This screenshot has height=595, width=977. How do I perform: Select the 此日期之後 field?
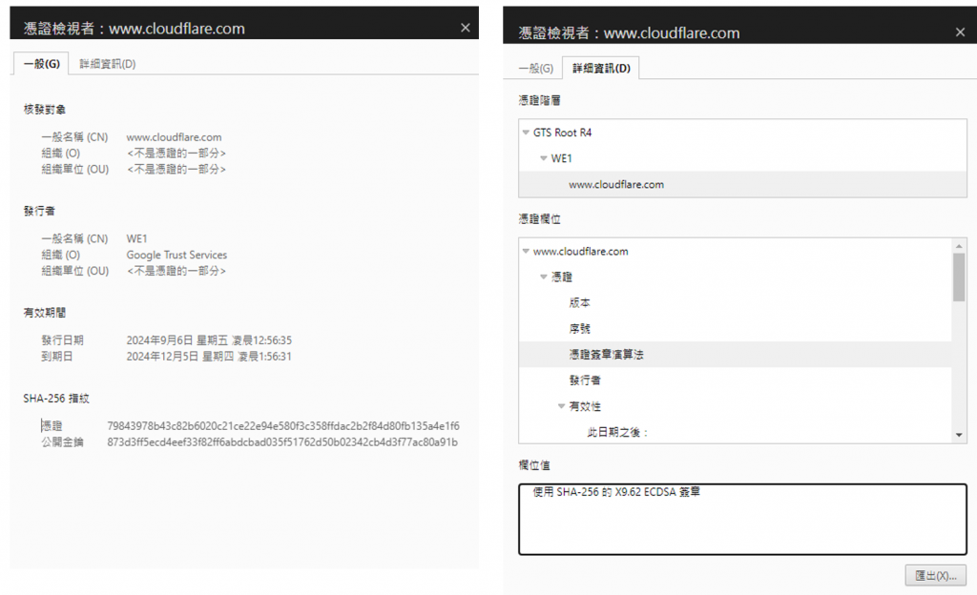point(617,433)
